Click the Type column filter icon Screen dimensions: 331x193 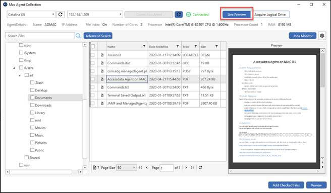pos(196,46)
